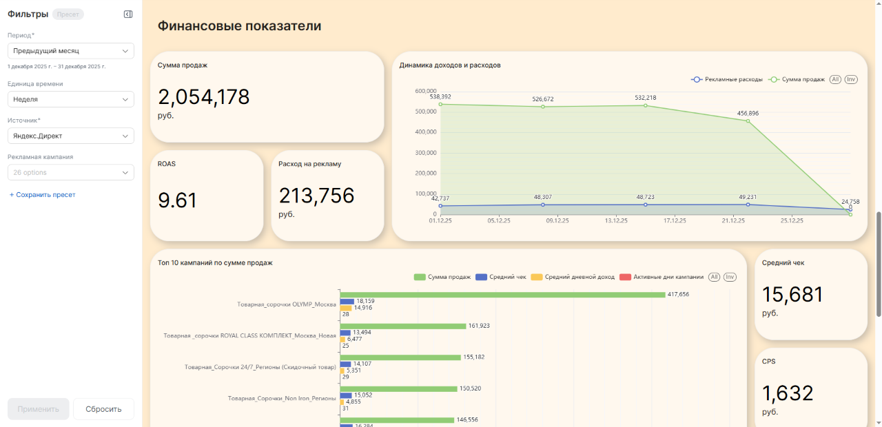This screenshot has width=882, height=427.
Task: Click the 'Inv' legend button in the dynamics chart
Action: click(851, 79)
